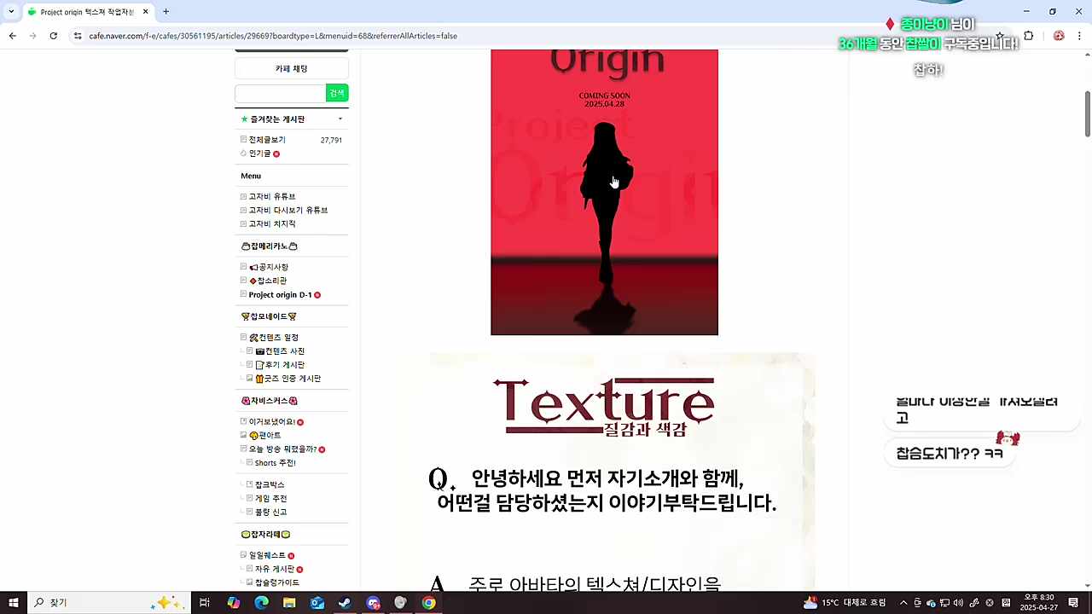Screen dimensions: 1092x614
Task: Open Discord from the taskbar
Action: tap(373, 603)
